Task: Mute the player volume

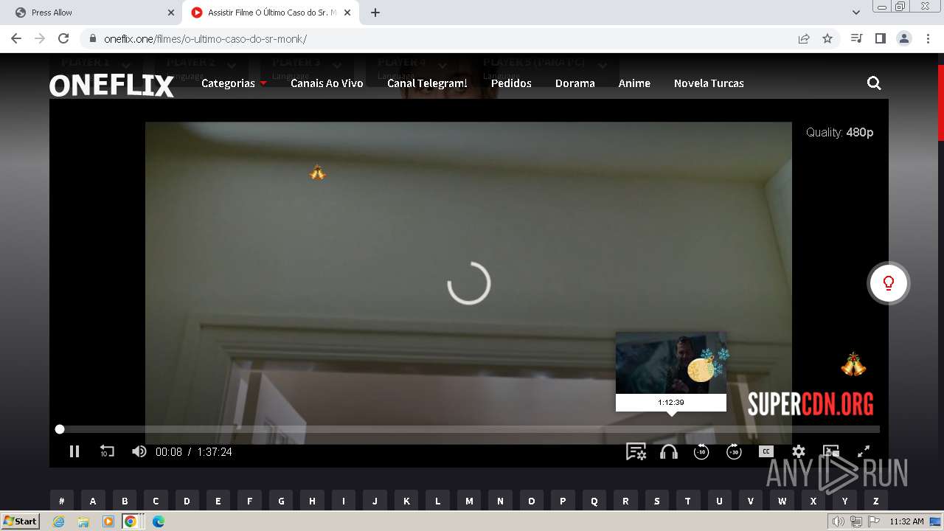Action: (139, 451)
